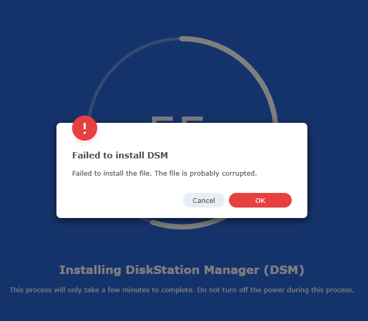This screenshot has height=321, width=368.
Task: Click 'Failed to install the file.' sentence
Action: coord(112,174)
